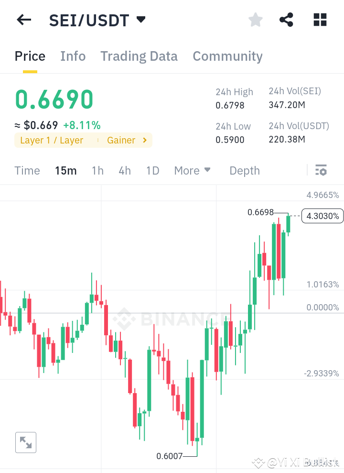
Task: Open the chart settings icon beside Depth
Action: pyautogui.click(x=321, y=170)
